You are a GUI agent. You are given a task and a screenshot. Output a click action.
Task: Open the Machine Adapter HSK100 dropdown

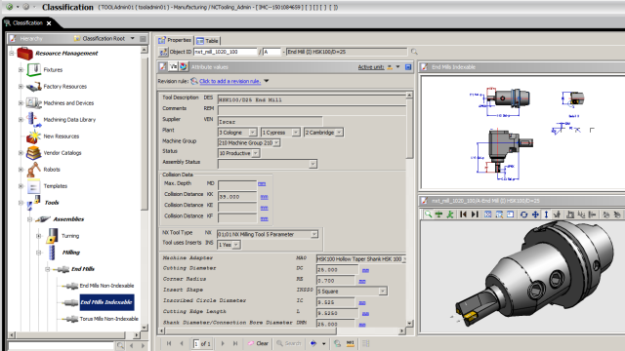pyautogui.click(x=403, y=259)
